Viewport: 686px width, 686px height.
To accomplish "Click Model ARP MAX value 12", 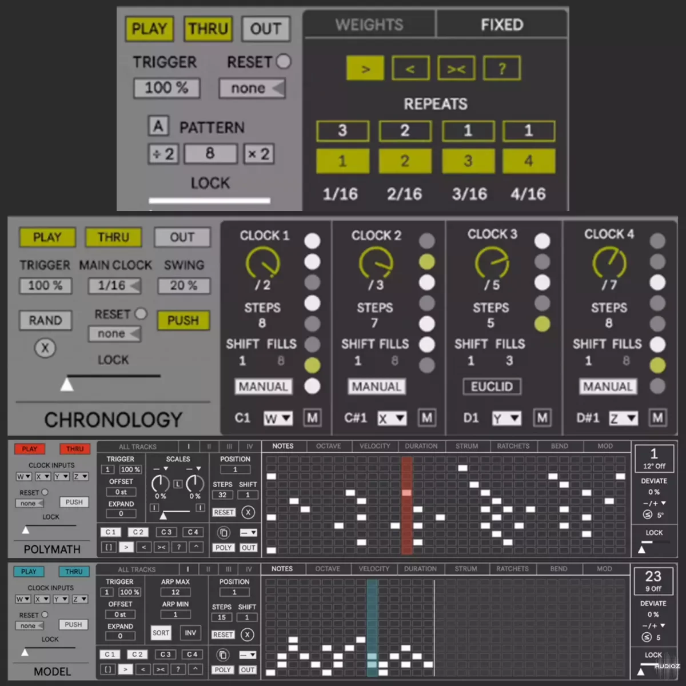I will click(175, 592).
